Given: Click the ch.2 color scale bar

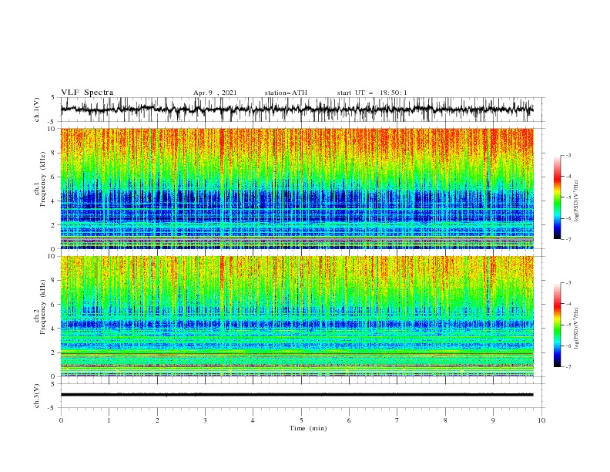Looking at the screenshot, I should click(558, 325).
